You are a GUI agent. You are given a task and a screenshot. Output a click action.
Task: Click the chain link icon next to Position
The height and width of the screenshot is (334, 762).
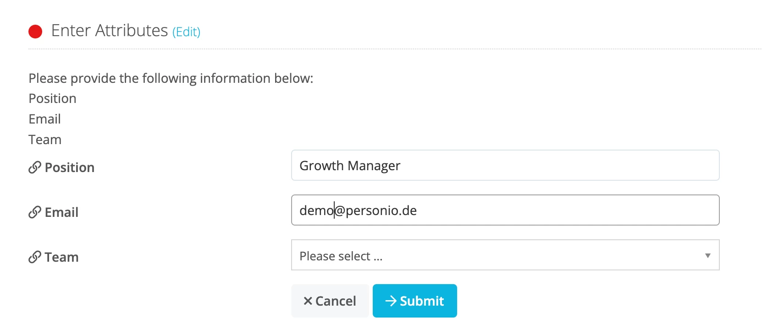coord(35,167)
